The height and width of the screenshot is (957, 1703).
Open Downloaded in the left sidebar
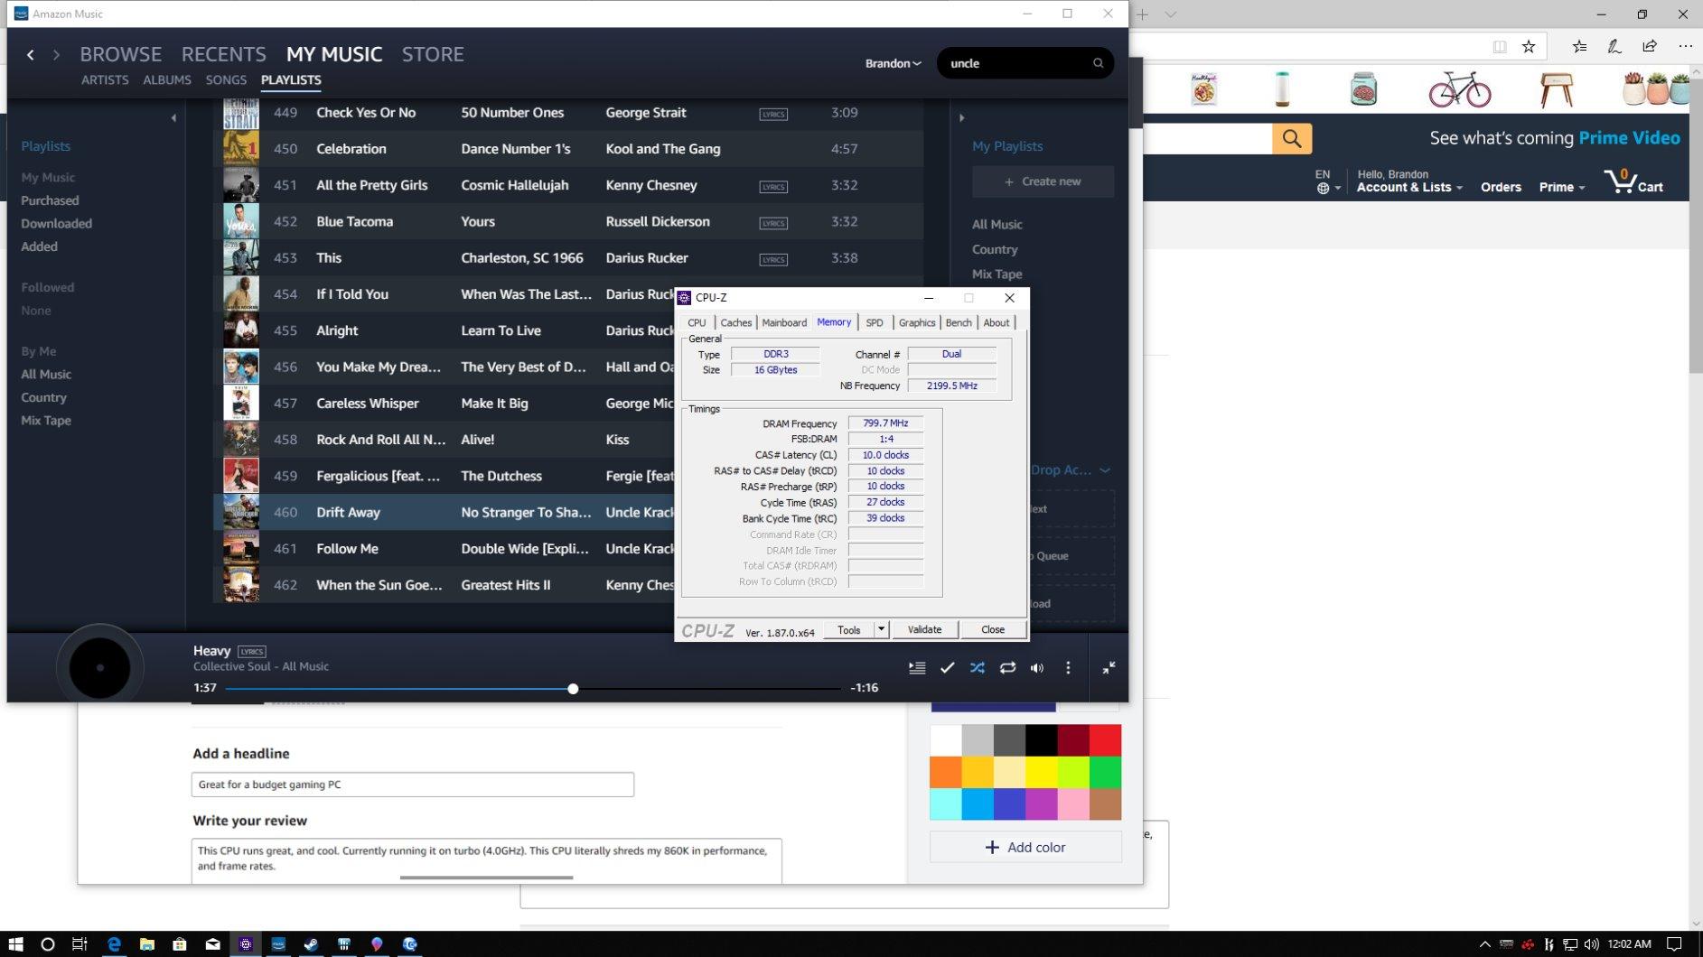56,224
